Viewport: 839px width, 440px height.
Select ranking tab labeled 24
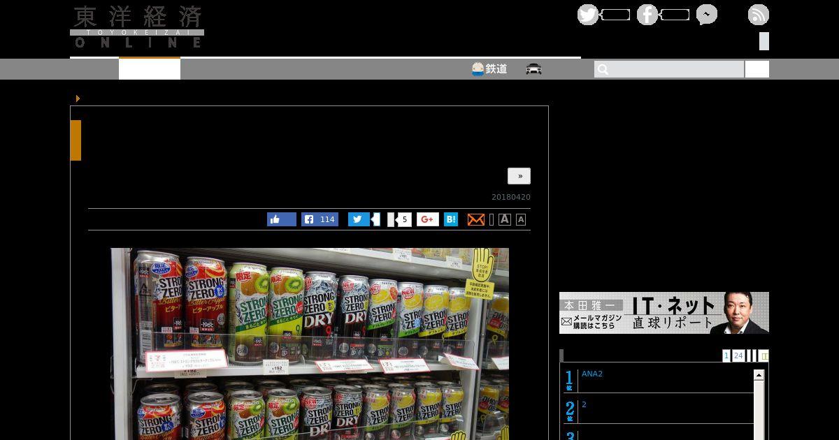click(738, 355)
